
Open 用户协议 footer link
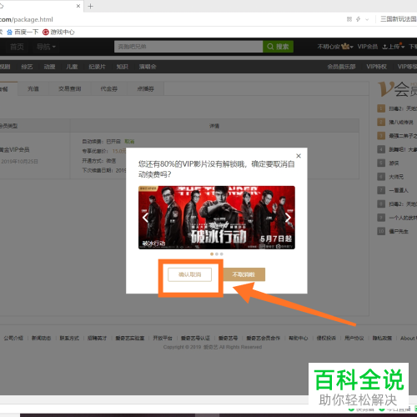click(354, 338)
